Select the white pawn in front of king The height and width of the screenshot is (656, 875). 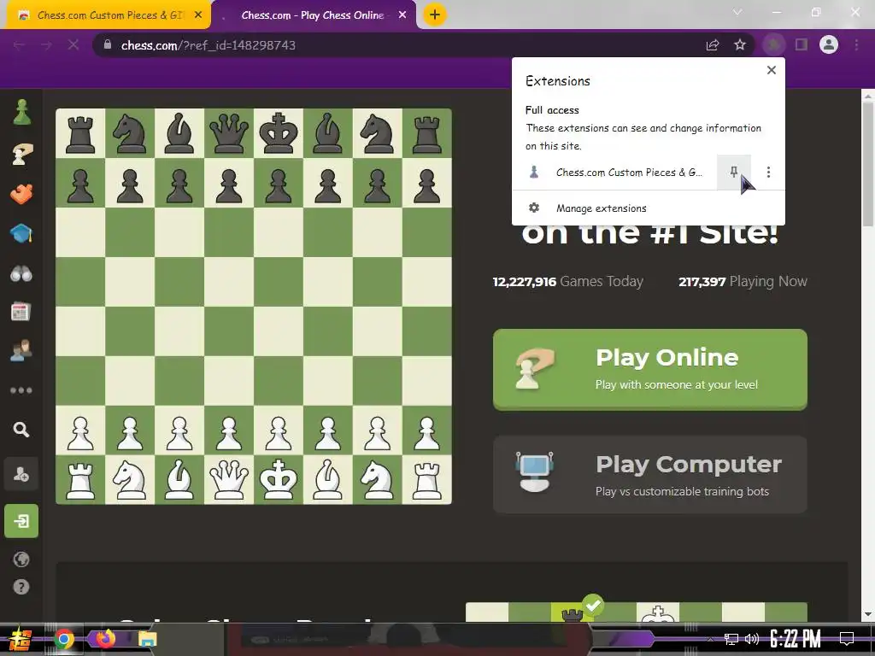pyautogui.click(x=279, y=433)
